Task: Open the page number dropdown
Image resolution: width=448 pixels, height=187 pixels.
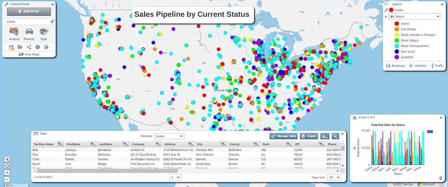Action: [x=175, y=177]
